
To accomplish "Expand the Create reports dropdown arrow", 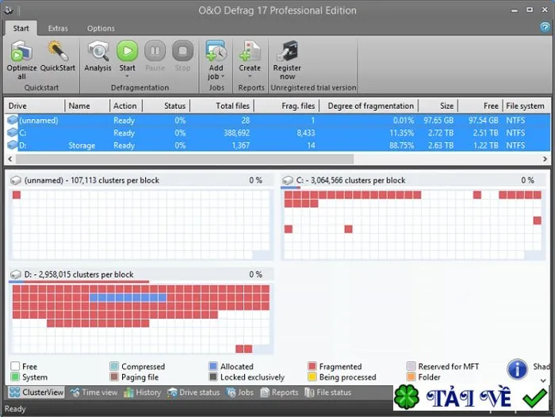I will pyautogui.click(x=250, y=76).
